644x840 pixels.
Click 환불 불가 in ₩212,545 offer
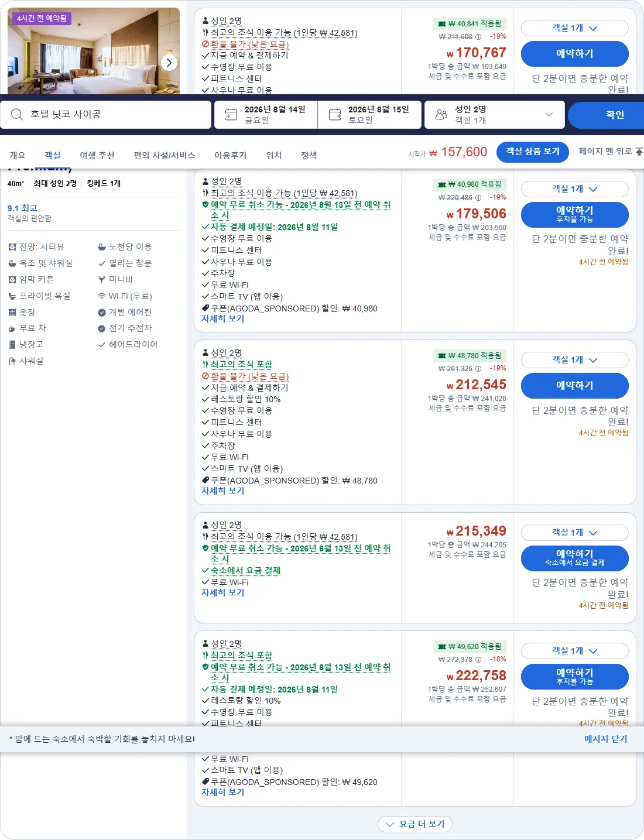[x=249, y=376]
